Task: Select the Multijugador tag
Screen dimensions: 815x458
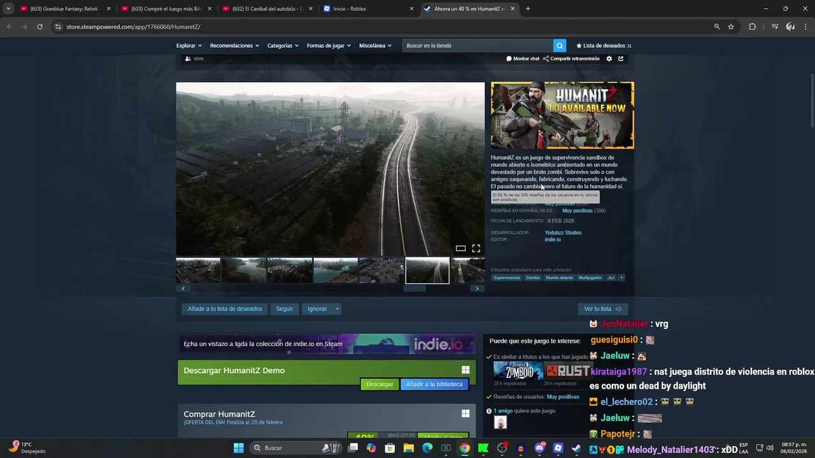Action: 590,277
